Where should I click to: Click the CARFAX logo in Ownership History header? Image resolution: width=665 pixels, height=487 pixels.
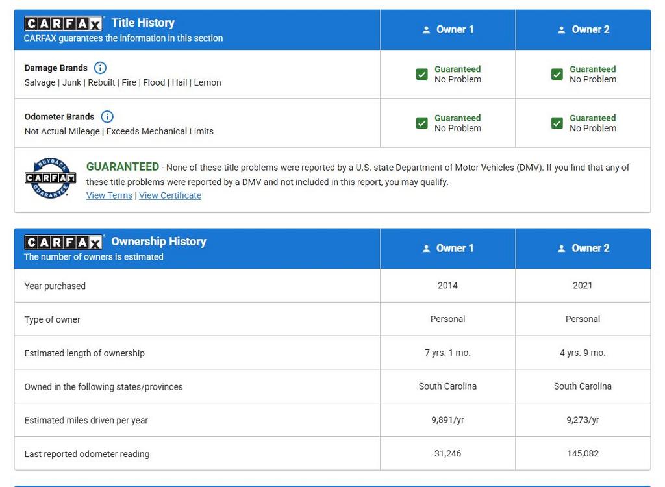[x=64, y=242]
